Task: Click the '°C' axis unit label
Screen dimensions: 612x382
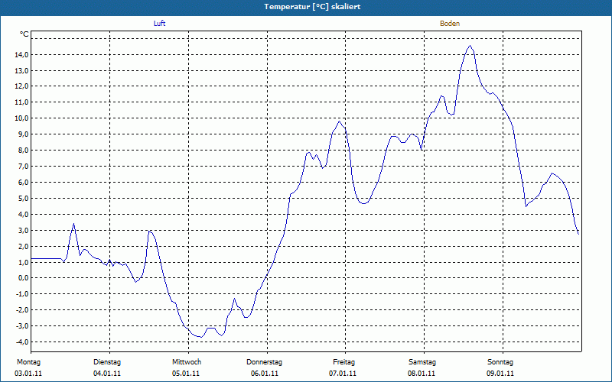Action: (x=24, y=34)
